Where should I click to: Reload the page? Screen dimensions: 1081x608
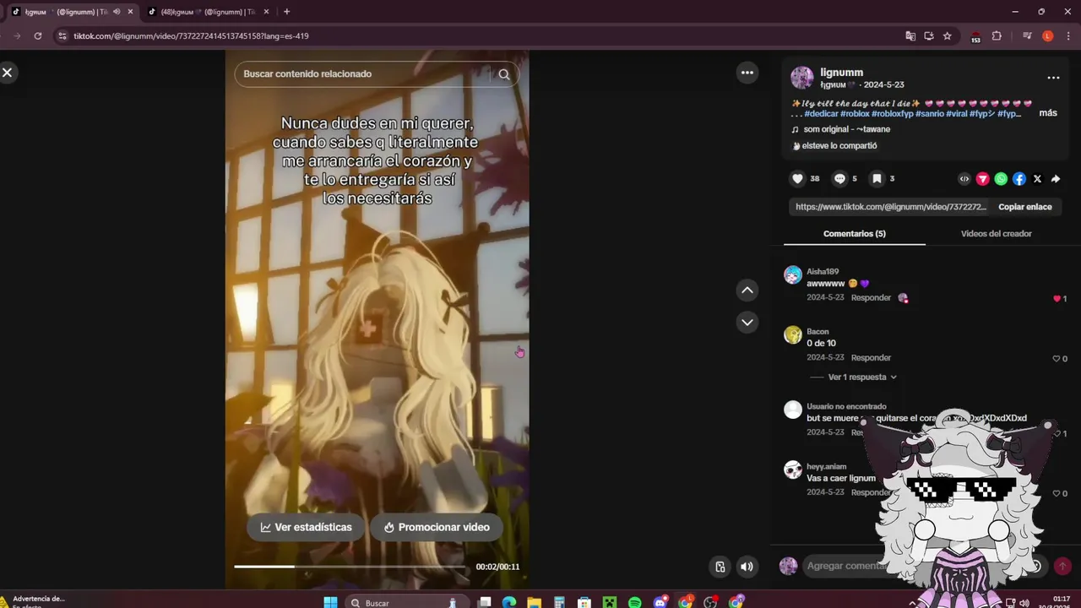coord(38,36)
